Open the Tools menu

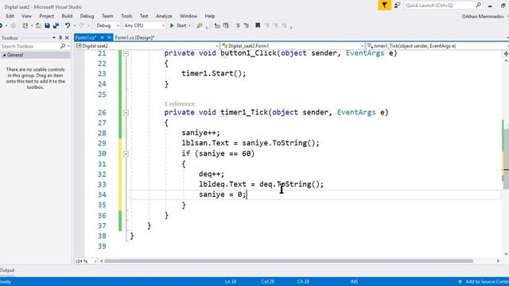point(126,16)
